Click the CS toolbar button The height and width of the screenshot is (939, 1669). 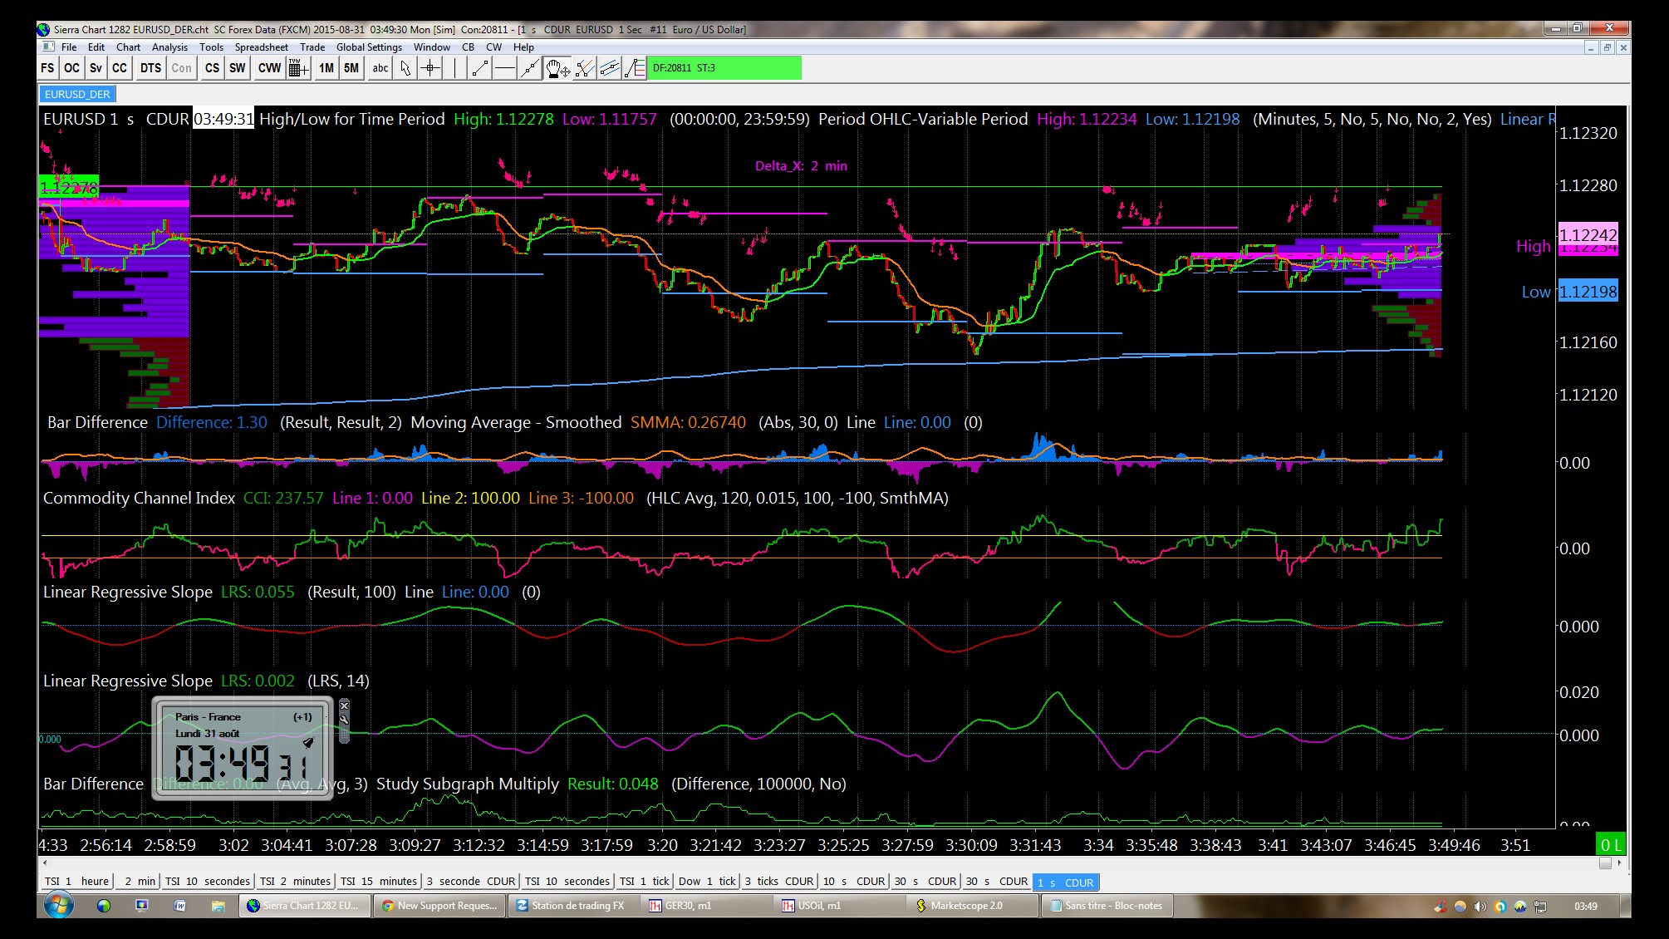point(212,68)
